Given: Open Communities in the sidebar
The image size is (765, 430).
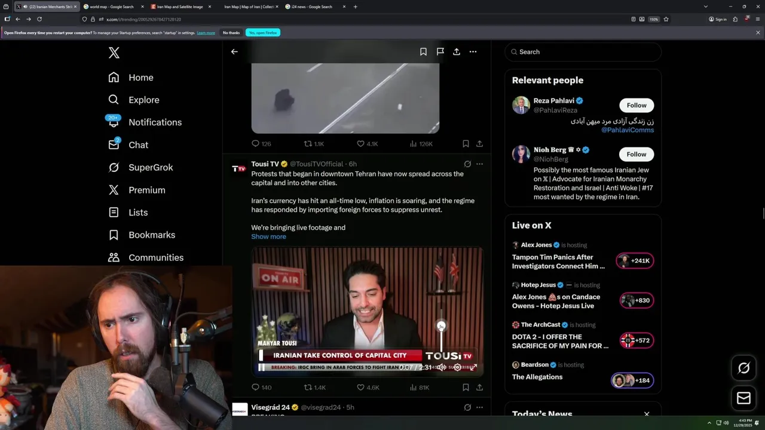Looking at the screenshot, I should (x=146, y=257).
